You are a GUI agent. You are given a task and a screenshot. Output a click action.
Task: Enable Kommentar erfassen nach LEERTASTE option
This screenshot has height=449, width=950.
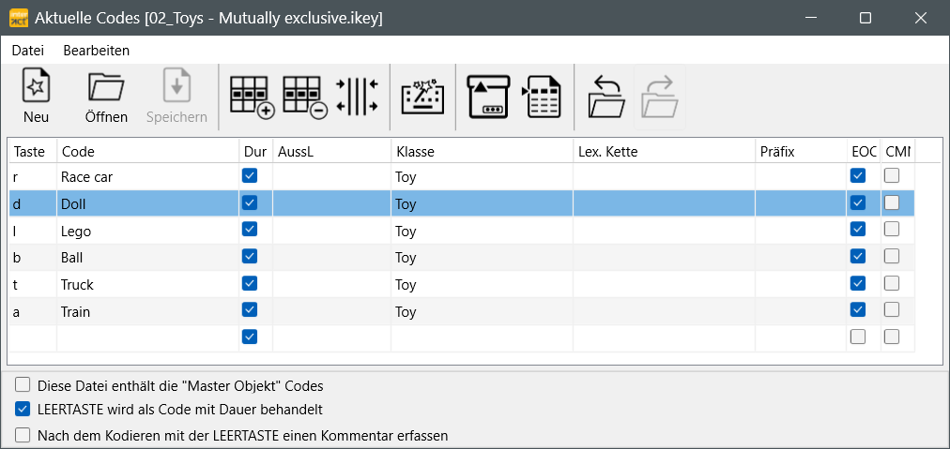pyautogui.click(x=23, y=435)
